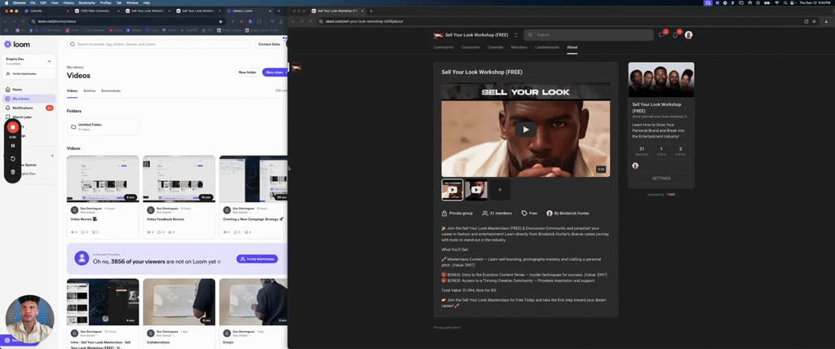The width and height of the screenshot is (835, 349).
Task: Open the Untitled Folder
Action: click(x=103, y=126)
